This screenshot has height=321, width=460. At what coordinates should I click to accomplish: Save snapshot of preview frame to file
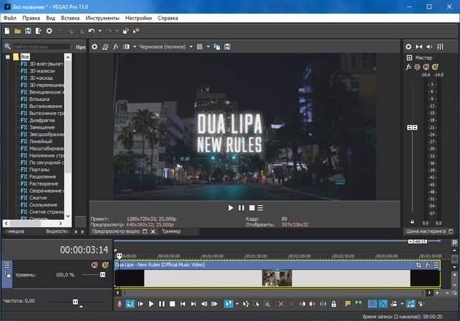(x=227, y=47)
